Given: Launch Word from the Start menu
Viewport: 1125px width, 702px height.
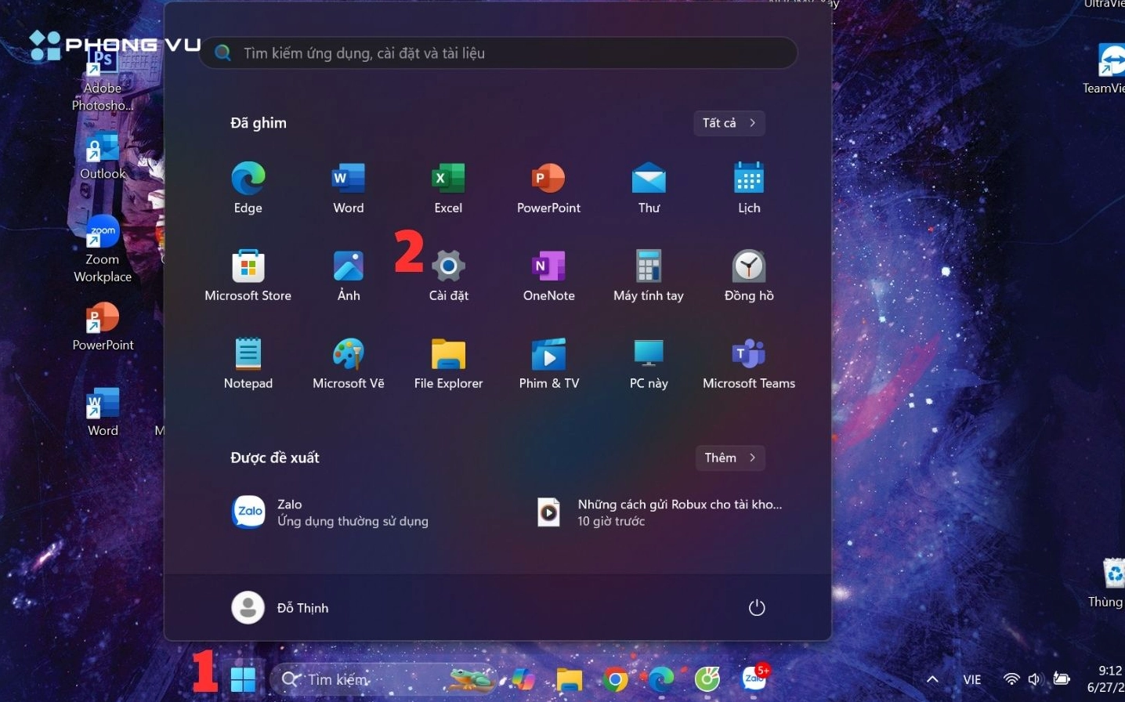Looking at the screenshot, I should coord(347,186).
